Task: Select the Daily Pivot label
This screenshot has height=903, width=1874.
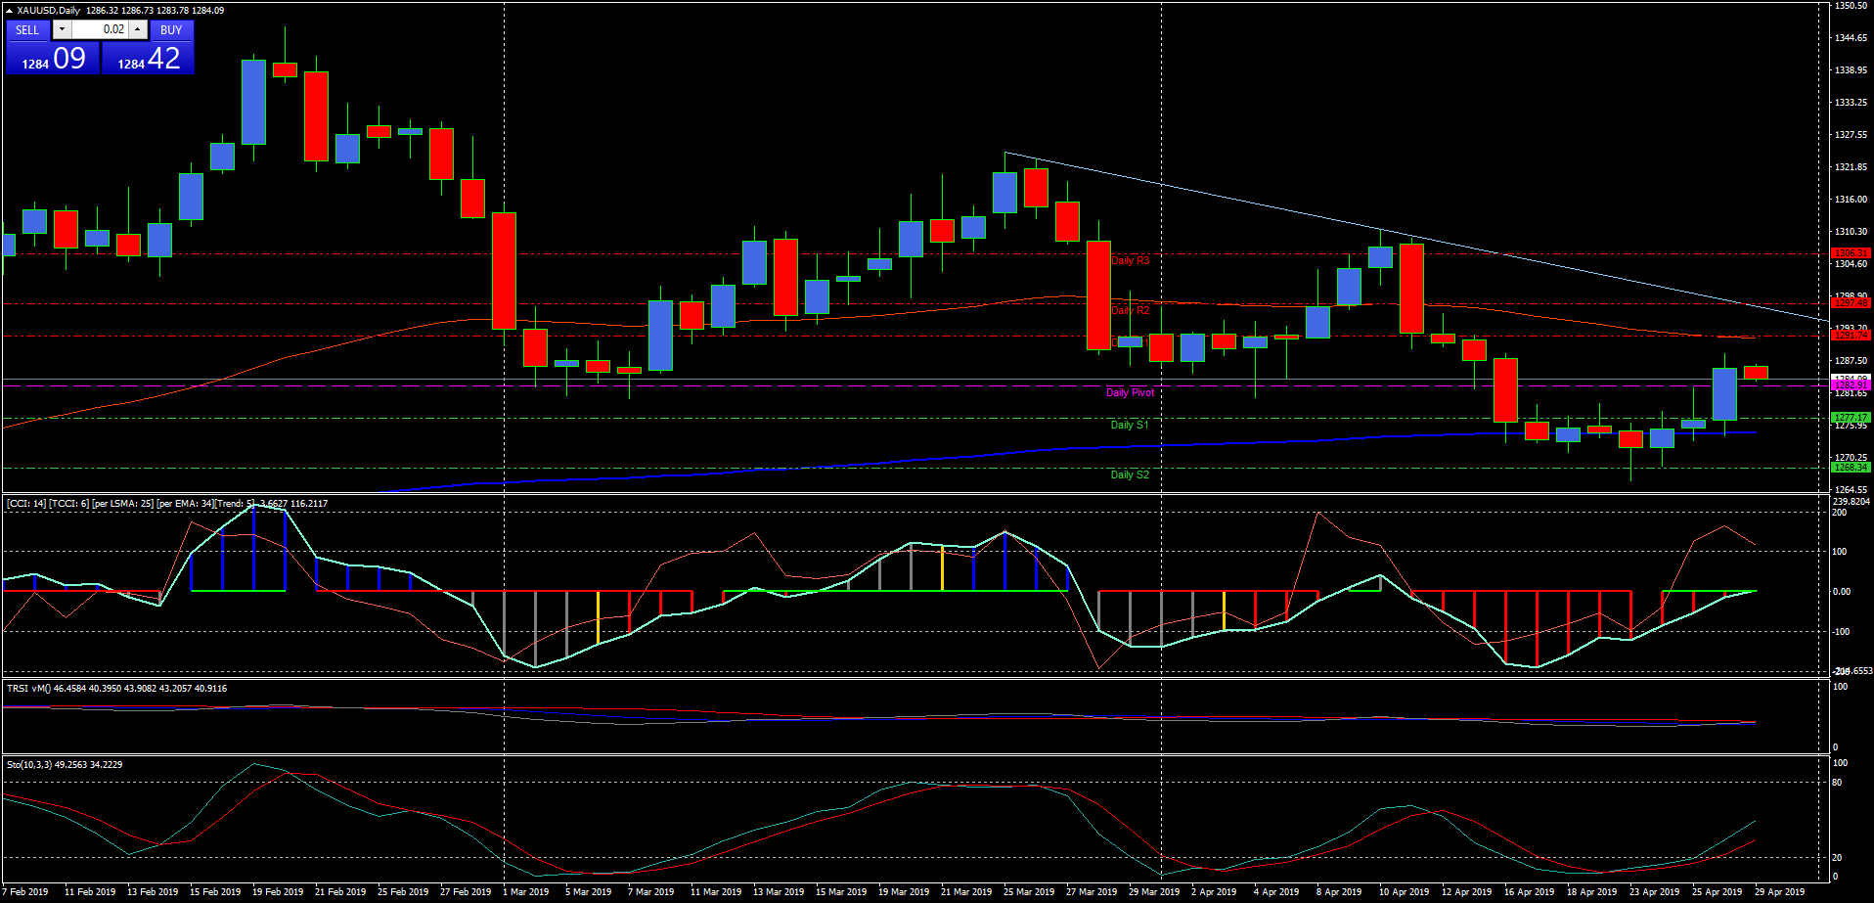Action: 1130,392
